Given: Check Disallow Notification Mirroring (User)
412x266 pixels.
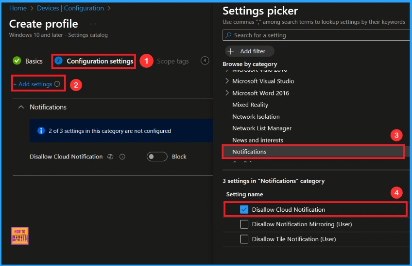Looking at the screenshot, I should [x=244, y=224].
